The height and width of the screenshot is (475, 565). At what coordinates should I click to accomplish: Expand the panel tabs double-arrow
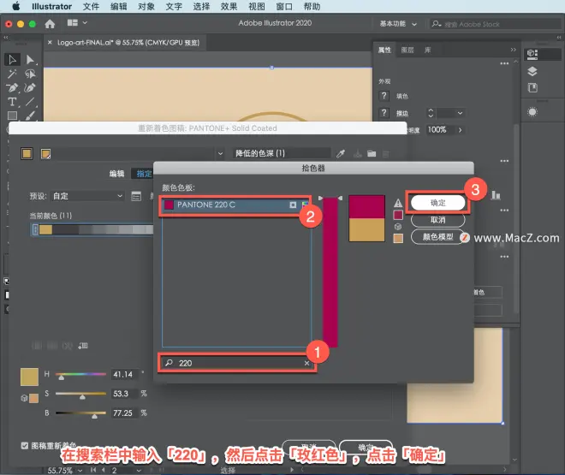(513, 50)
